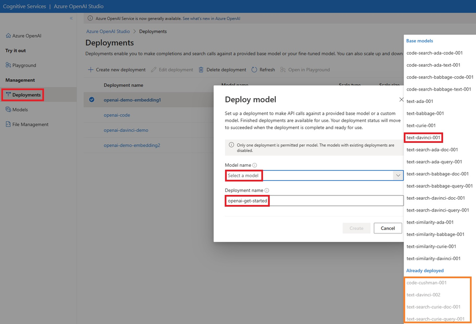
Task: Click the disabled text-search-curie-doc-001 entry
Action: tap(434, 307)
